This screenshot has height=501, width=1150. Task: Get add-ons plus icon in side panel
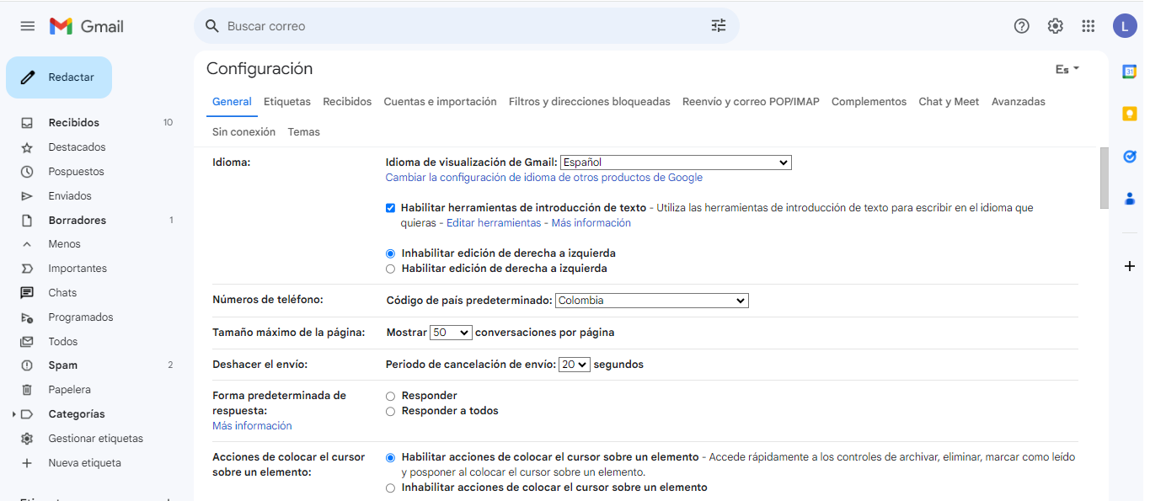pos(1130,266)
